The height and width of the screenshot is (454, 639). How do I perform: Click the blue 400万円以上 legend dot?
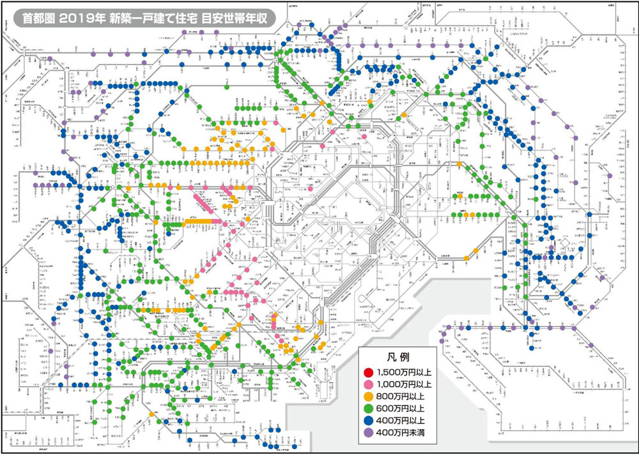367,421
